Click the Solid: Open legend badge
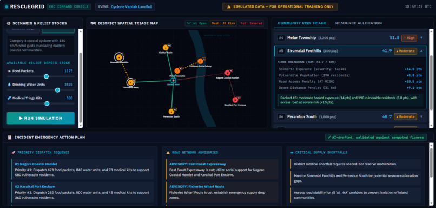The height and width of the screenshot is (208, 436). 196,23
